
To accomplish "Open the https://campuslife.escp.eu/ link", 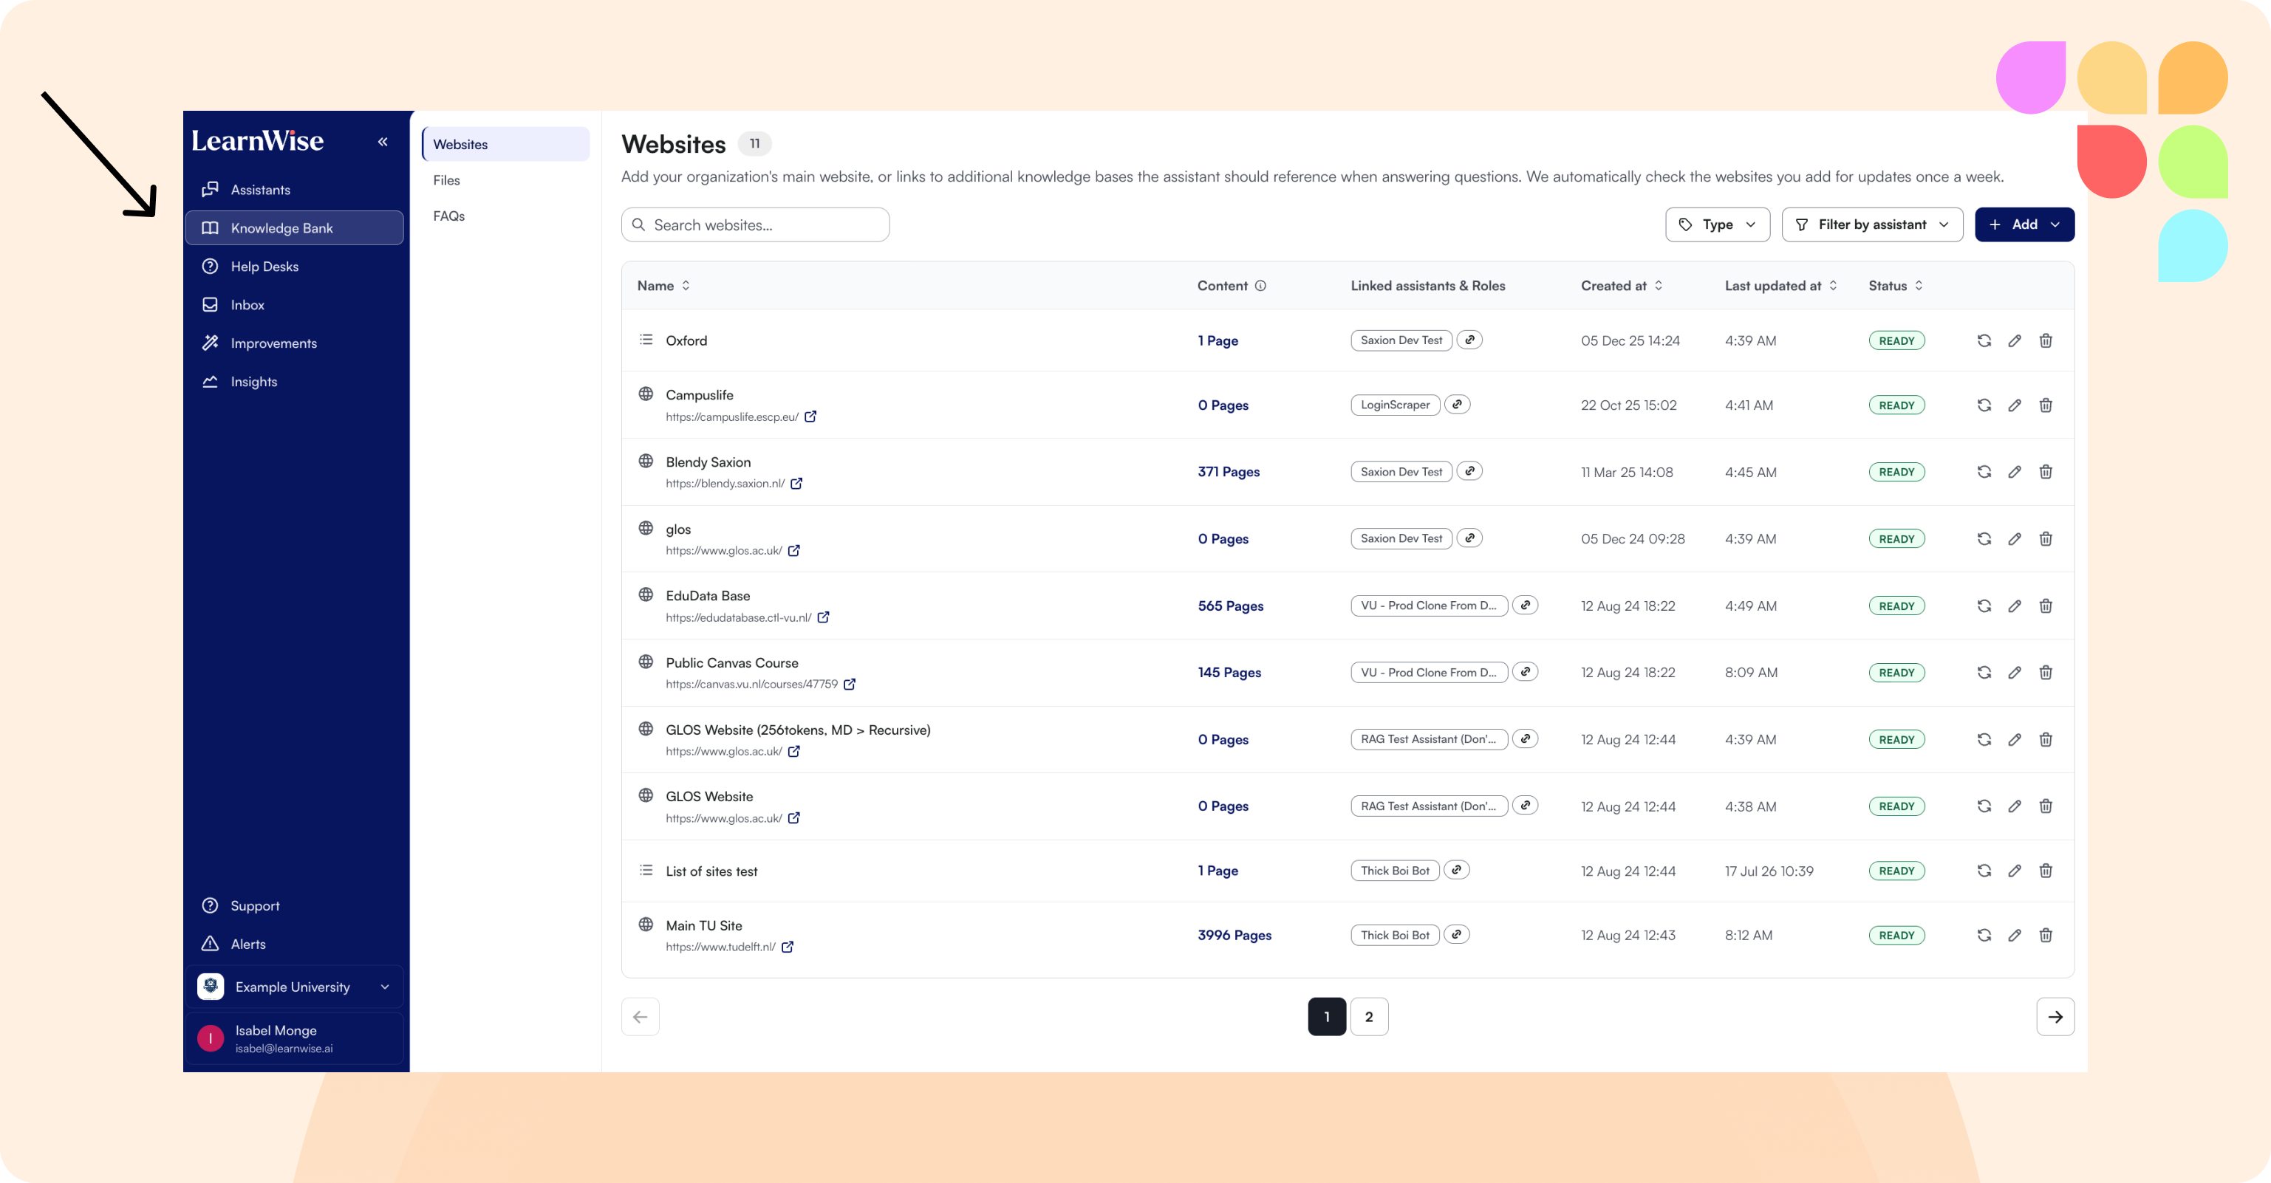I will [x=731, y=417].
